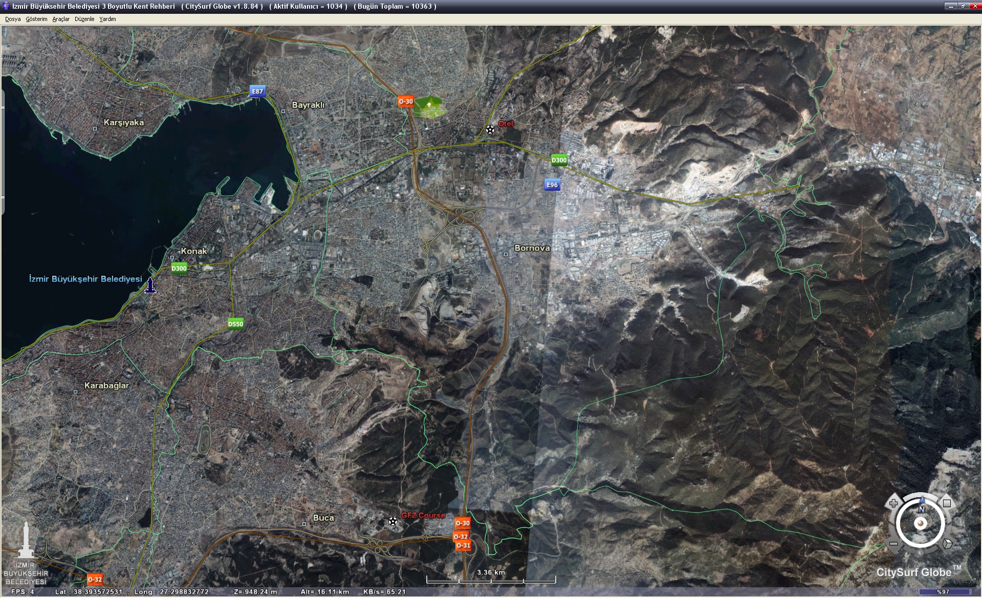
Task: Click the O-31 road sign marker
Action: (x=463, y=545)
